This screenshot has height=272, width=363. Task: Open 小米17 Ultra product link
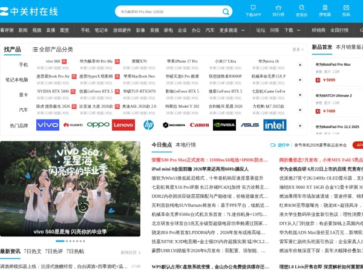click(226, 61)
